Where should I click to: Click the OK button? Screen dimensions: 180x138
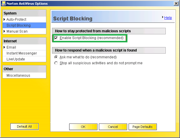(x=83, y=127)
